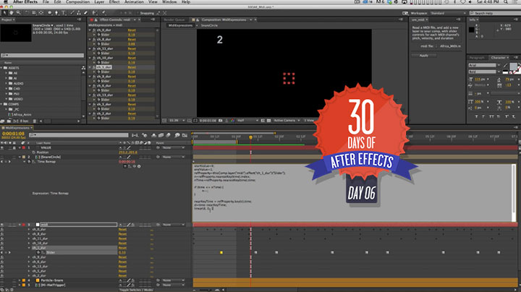Click Reset for ch_11_dur in Effect Controls
This screenshot has width=521, height=292.
(132, 48)
